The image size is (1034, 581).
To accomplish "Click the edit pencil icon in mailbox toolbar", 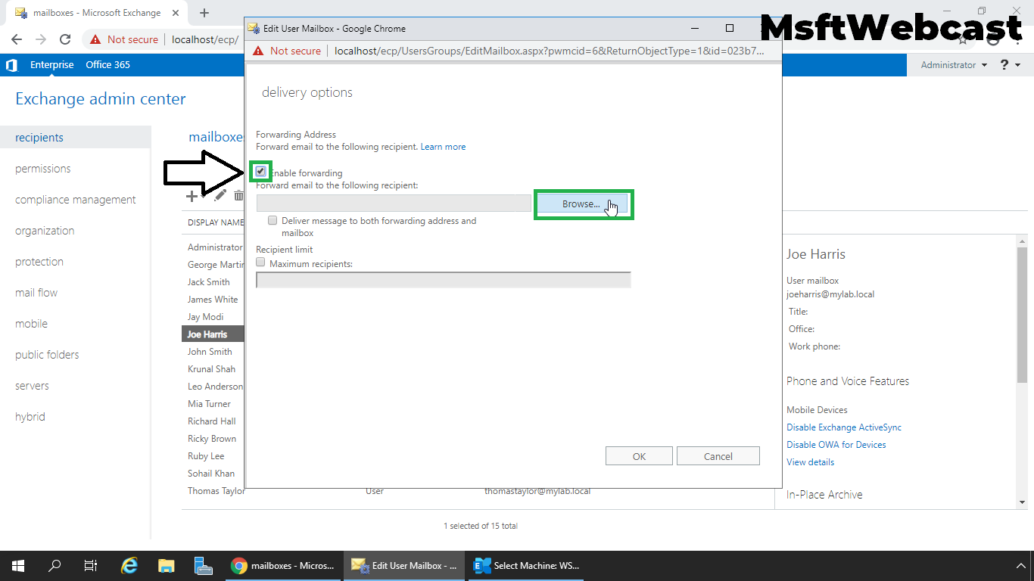I will click(220, 196).
